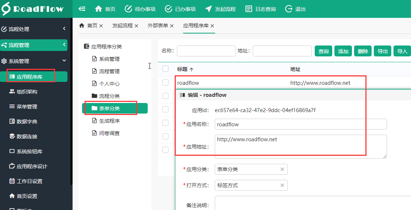Close the 发起流程 tab
The height and width of the screenshot is (210, 411).
tap(136, 25)
